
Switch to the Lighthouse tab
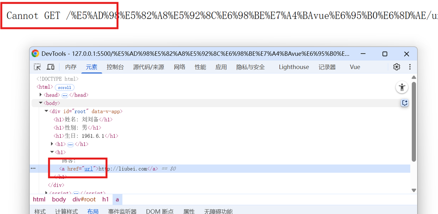click(x=294, y=67)
